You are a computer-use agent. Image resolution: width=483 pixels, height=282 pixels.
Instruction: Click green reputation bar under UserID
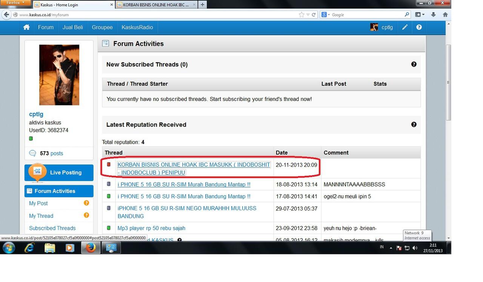click(x=31, y=138)
